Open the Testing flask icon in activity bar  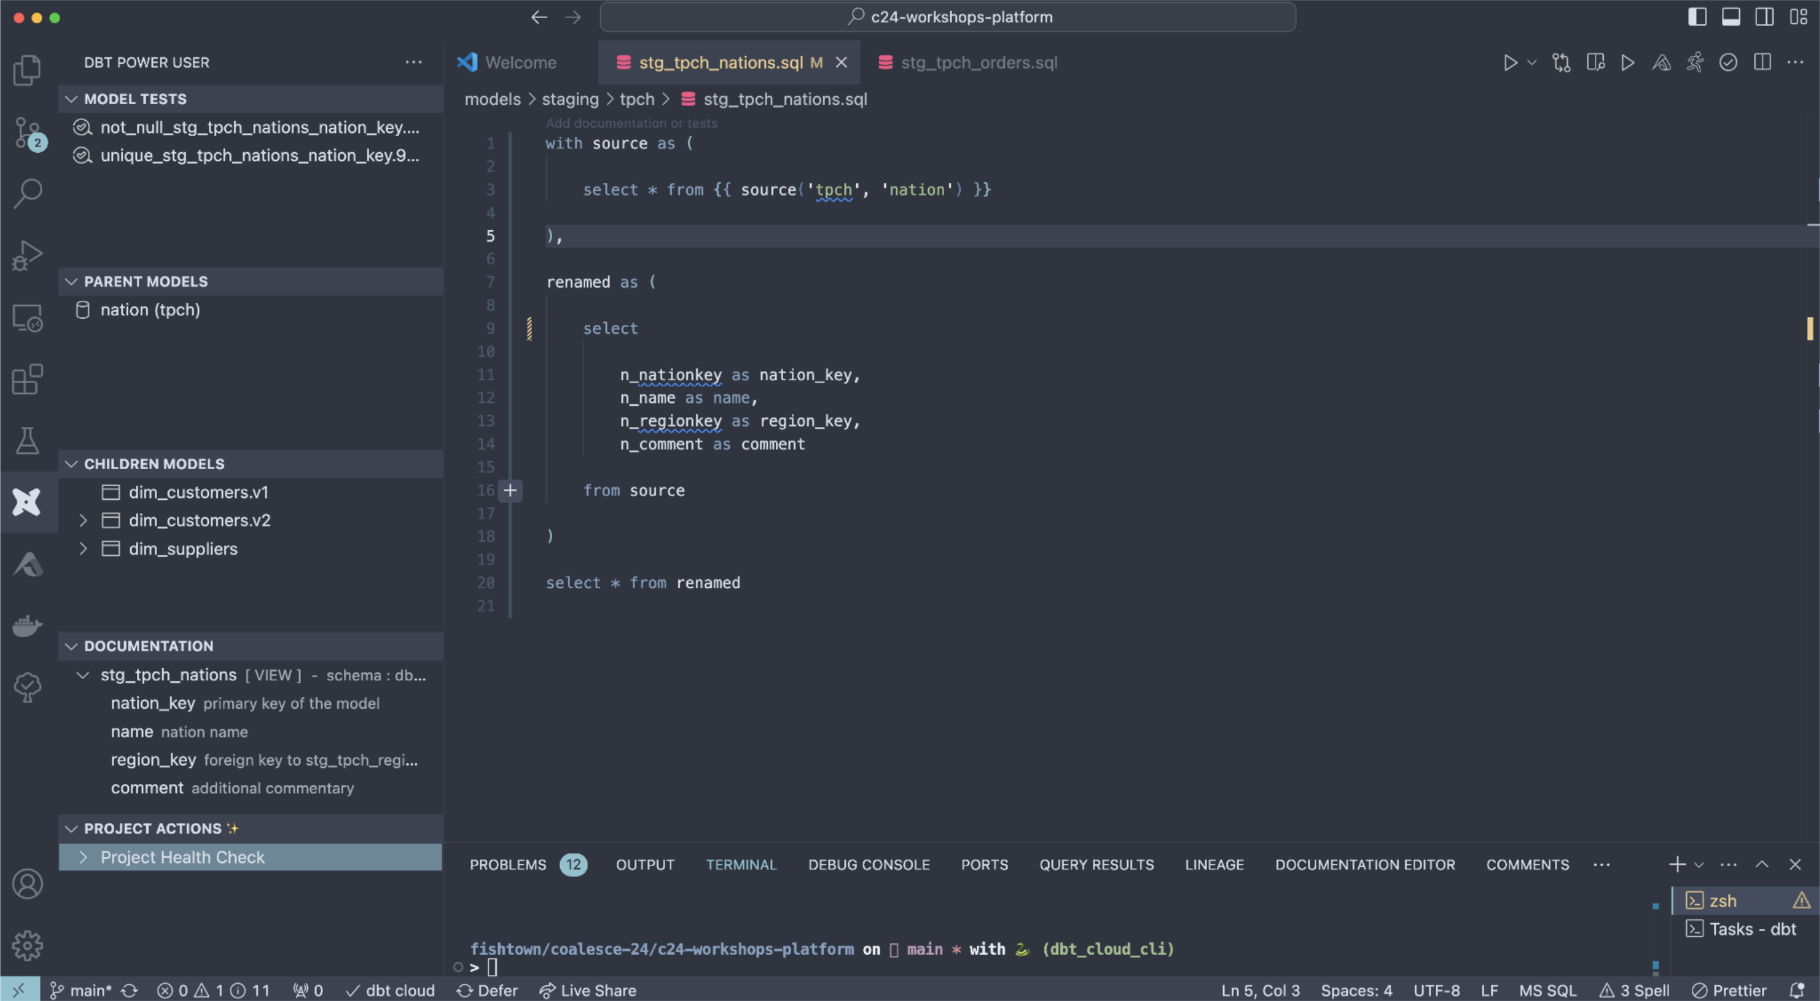27,440
